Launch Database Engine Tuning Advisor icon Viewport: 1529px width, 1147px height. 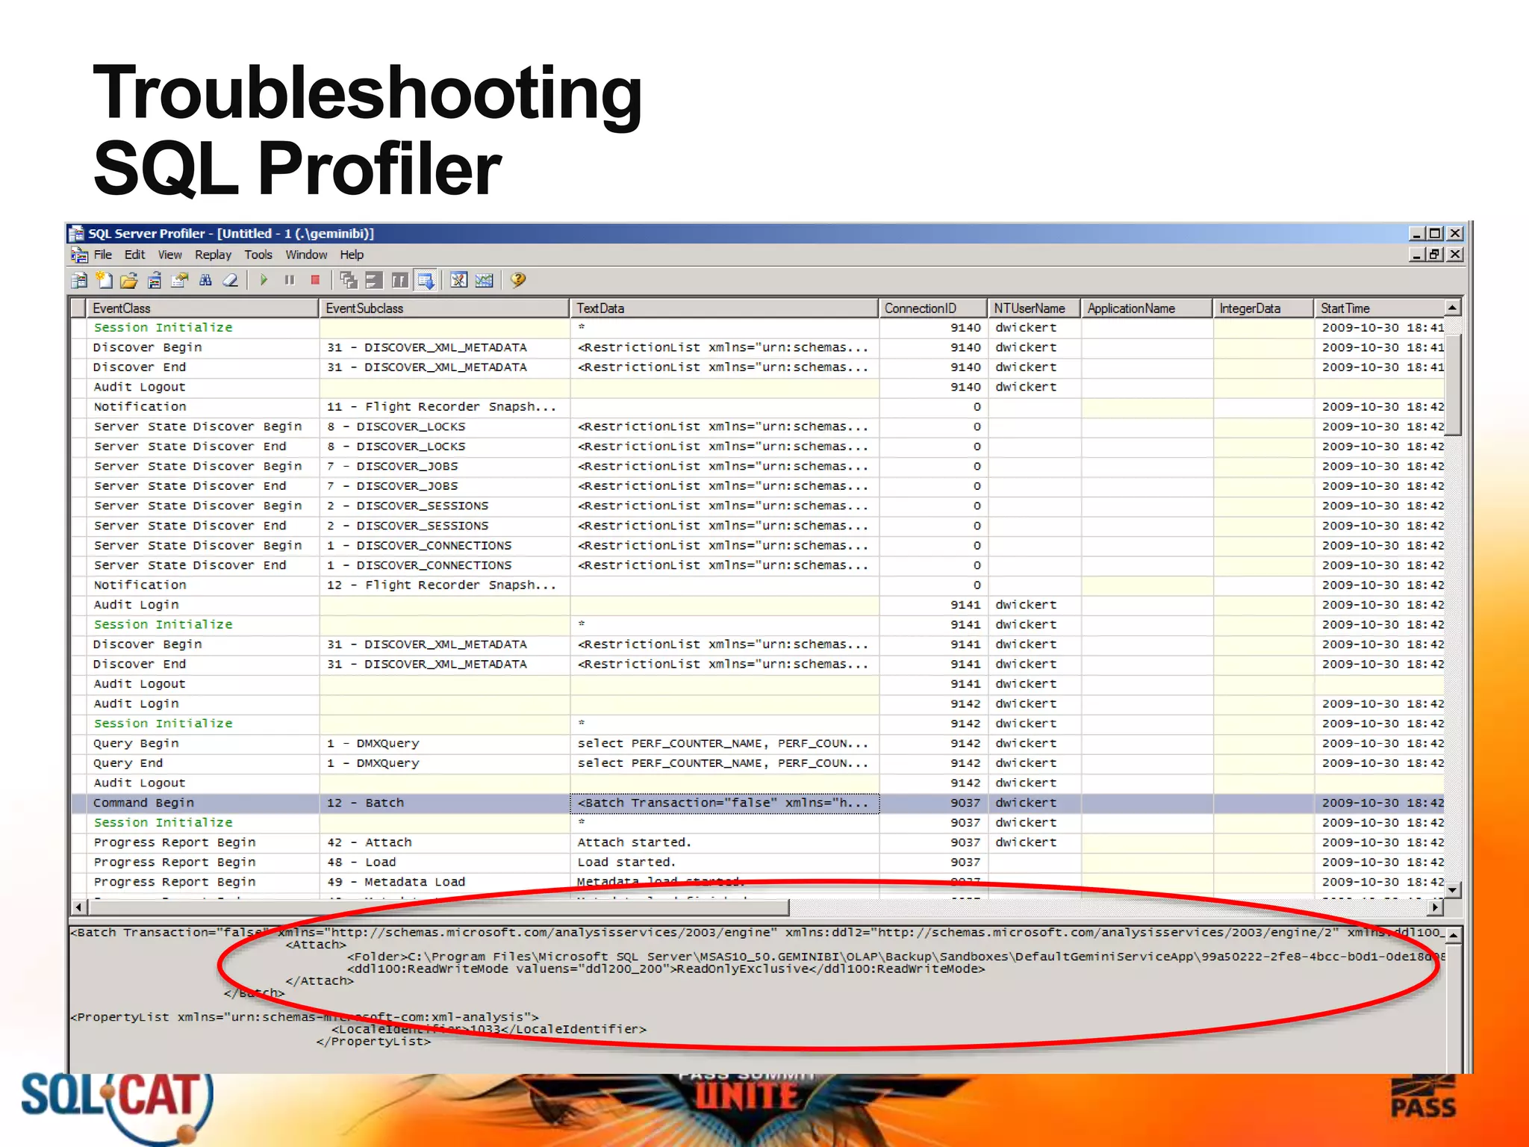coord(458,281)
